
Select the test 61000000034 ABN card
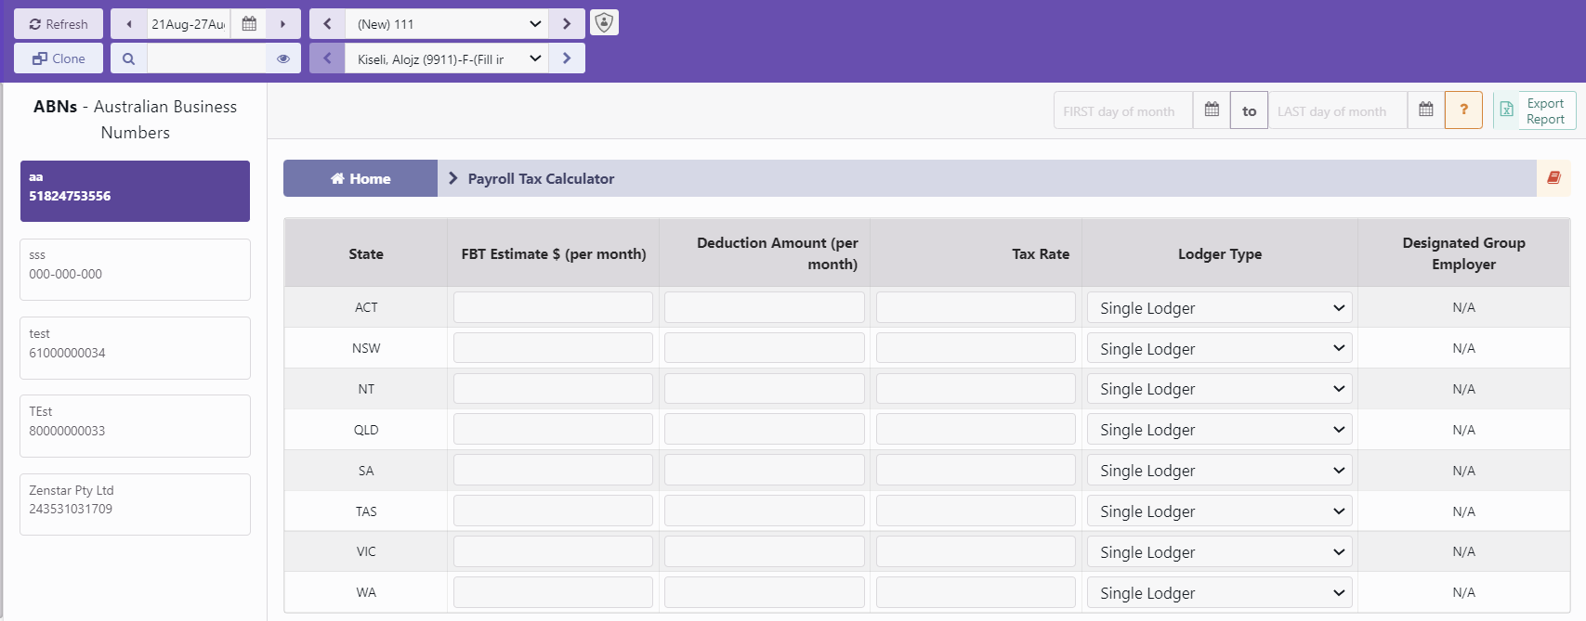[x=135, y=348]
